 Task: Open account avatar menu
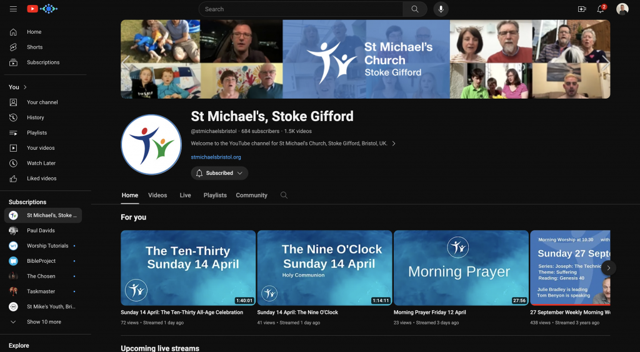[x=622, y=9]
